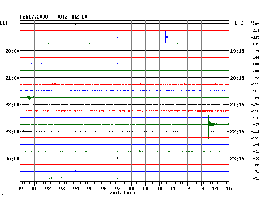261x199 pixels.
Task: Select the DC value -112
Action: 255,131
